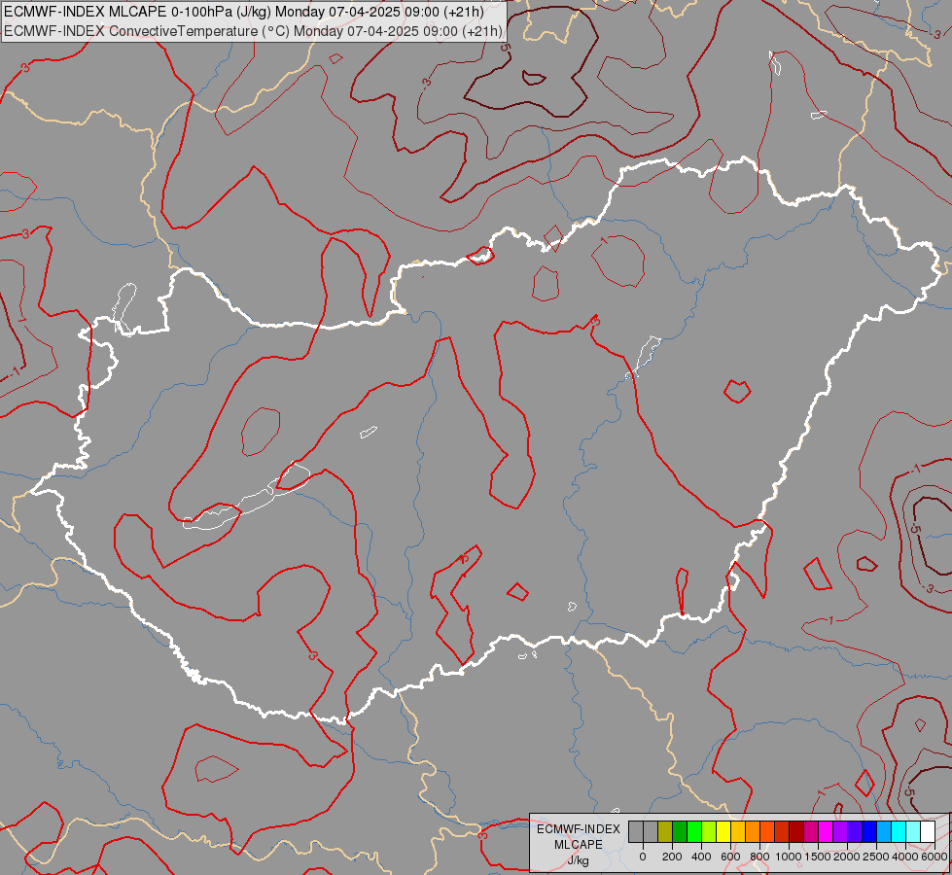
Task: Click the 800 legend value
Action: pyautogui.click(x=759, y=857)
